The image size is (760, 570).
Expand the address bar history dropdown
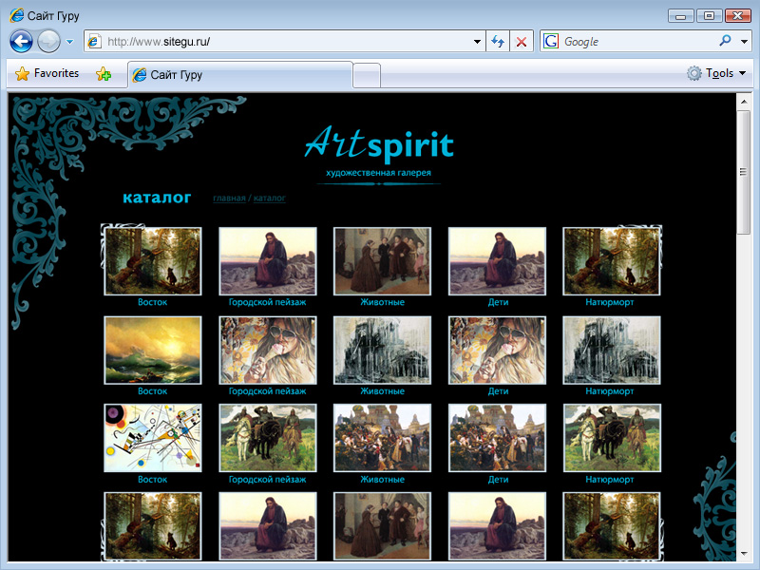click(x=477, y=42)
